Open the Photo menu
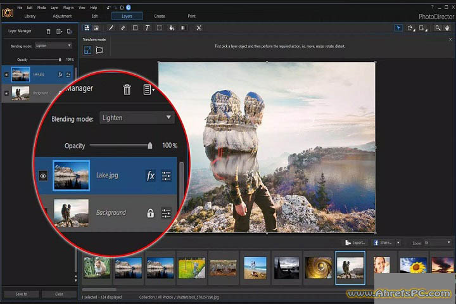Viewport: 456px width, 304px height. pyautogui.click(x=42, y=8)
